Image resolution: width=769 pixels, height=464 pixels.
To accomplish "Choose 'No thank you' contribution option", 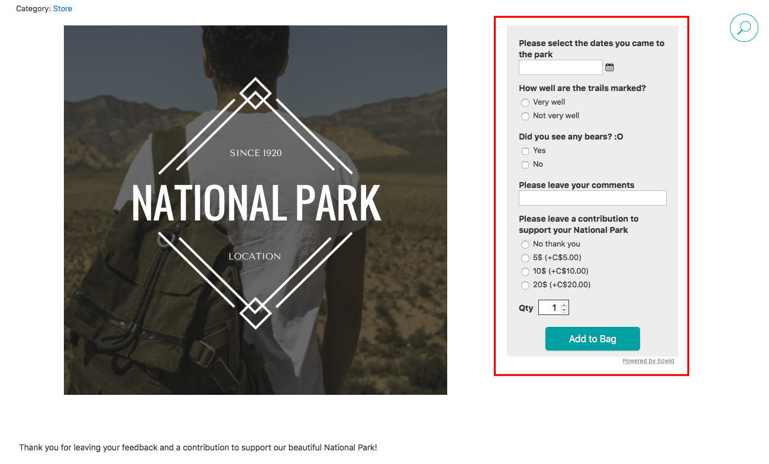I will pos(525,245).
